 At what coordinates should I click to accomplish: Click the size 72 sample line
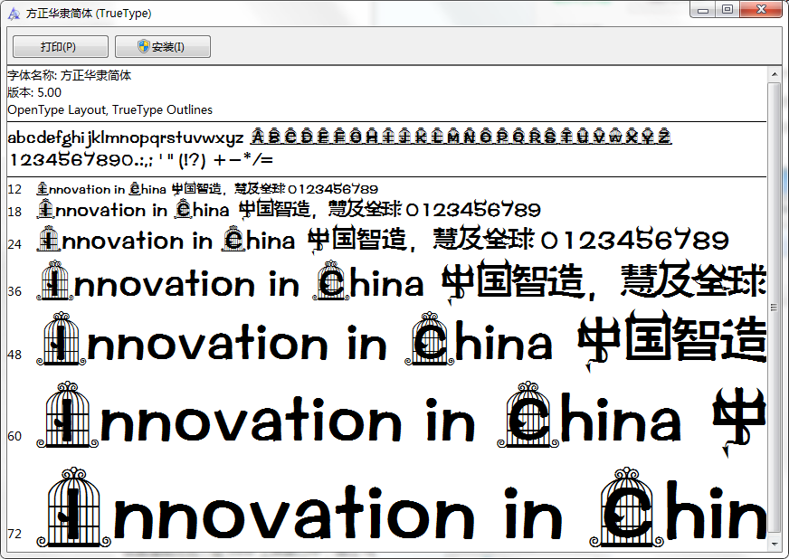coord(401,507)
